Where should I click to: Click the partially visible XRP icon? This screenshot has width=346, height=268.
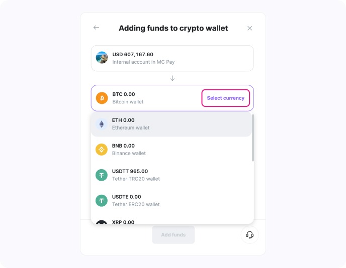coord(102,222)
